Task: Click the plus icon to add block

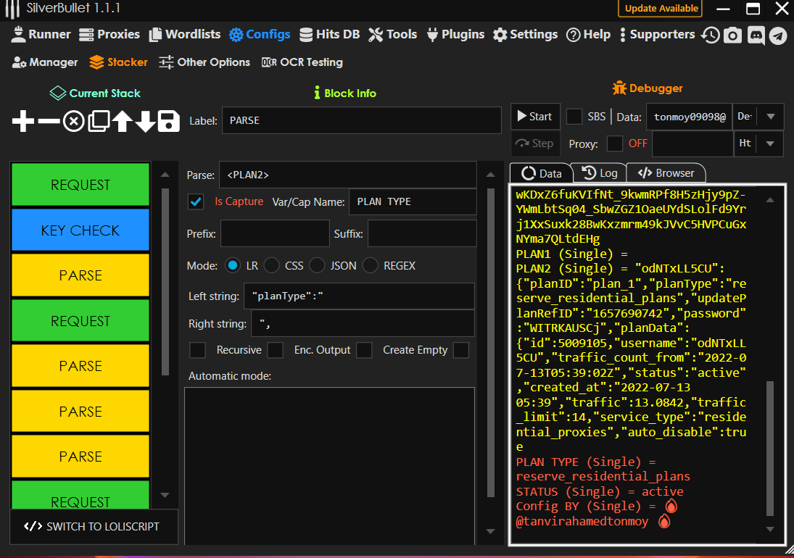Action: tap(23, 121)
